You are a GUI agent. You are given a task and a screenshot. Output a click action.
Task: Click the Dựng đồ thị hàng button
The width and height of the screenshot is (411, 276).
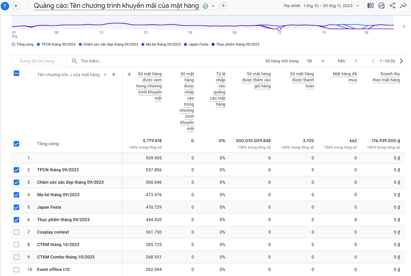(37, 61)
